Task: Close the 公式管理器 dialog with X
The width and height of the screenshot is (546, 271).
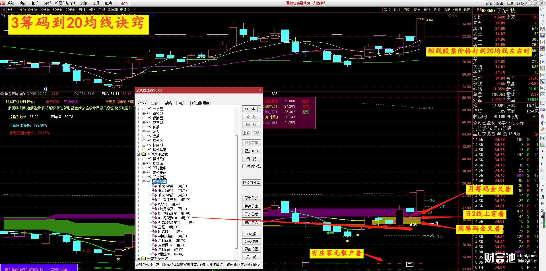Action: [x=260, y=90]
